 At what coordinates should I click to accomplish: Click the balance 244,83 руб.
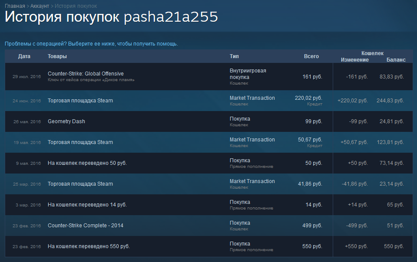[x=390, y=101]
